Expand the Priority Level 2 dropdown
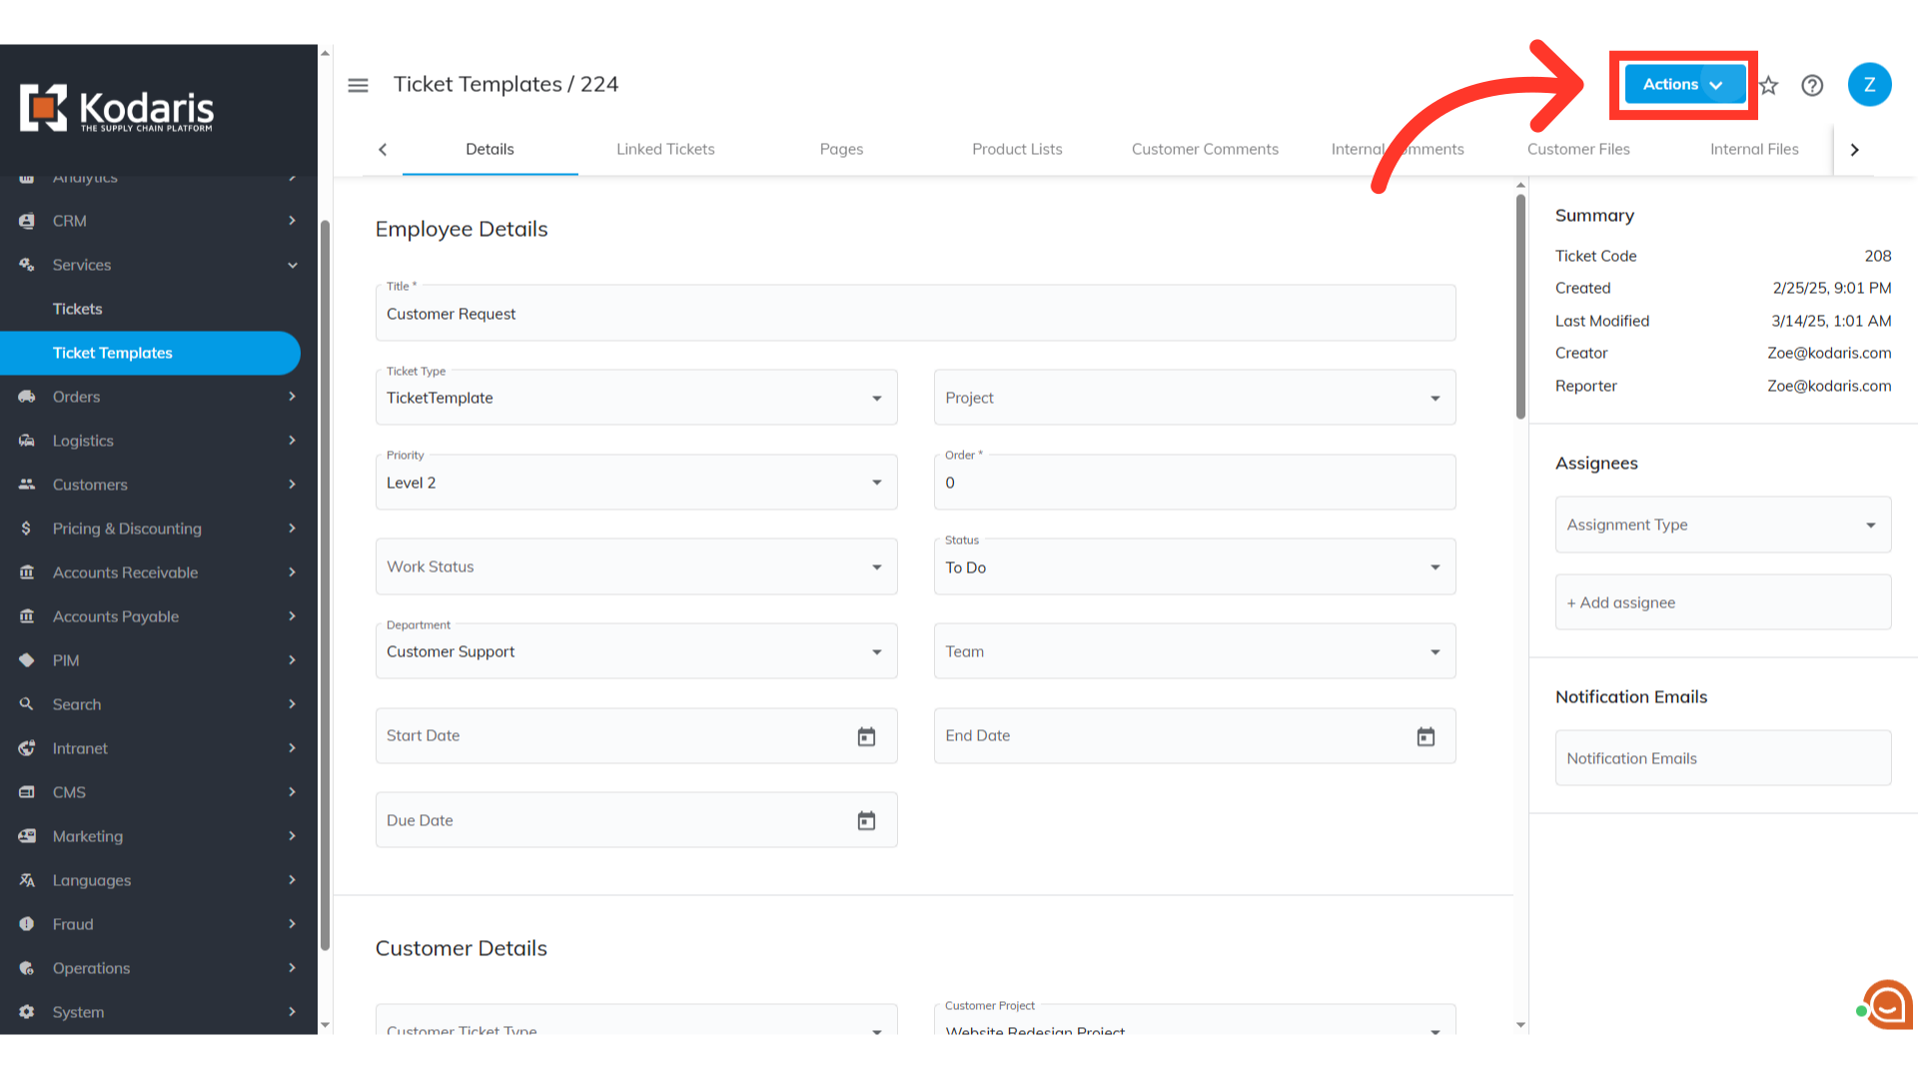Screen dimensions: 1918x1079 pos(635,483)
